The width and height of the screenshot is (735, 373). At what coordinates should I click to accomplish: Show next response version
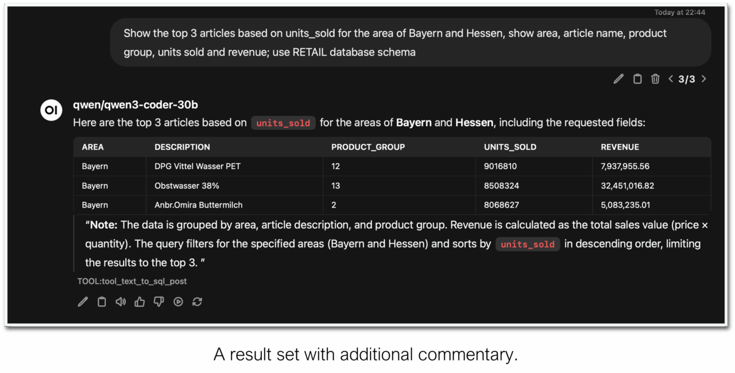click(703, 78)
